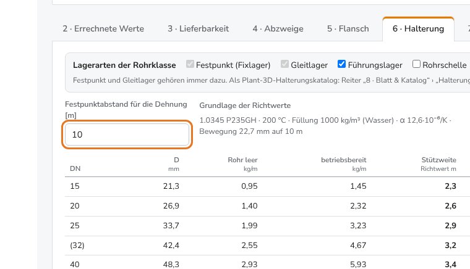Click the active 6 · Halterung tab
Screen dimensions: 470x269
(x=418, y=29)
